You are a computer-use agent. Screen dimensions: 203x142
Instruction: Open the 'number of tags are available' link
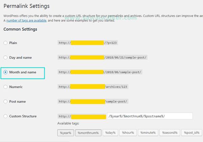26,21
